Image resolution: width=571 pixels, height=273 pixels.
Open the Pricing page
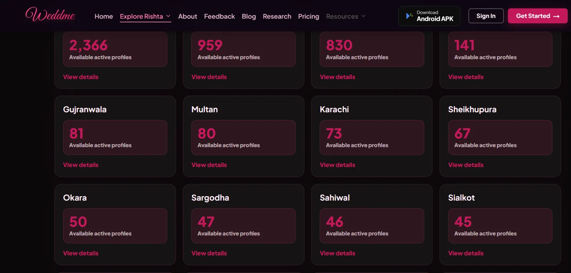[309, 16]
